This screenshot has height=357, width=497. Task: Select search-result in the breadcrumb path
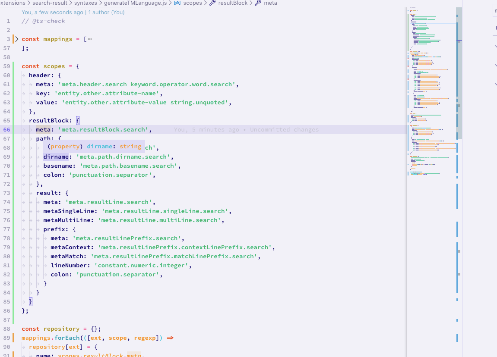pos(49,3)
